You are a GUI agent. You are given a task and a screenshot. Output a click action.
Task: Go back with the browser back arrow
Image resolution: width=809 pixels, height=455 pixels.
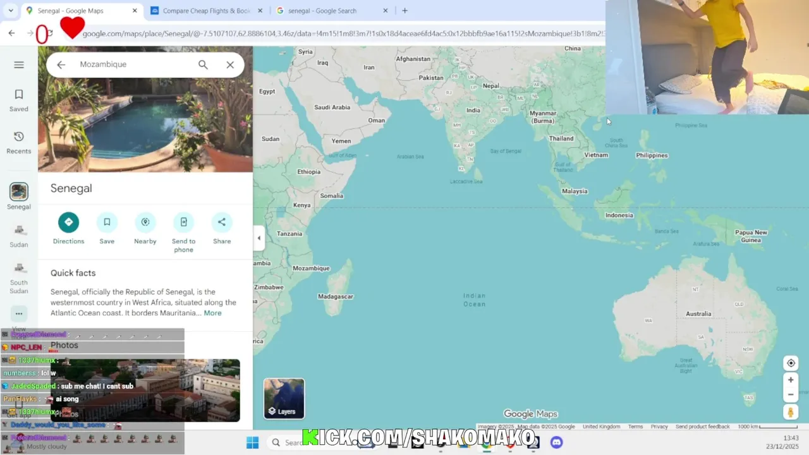click(x=12, y=33)
